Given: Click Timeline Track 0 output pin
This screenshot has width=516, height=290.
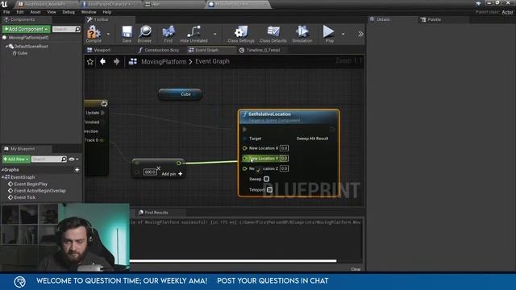Looking at the screenshot, I should pos(102,140).
